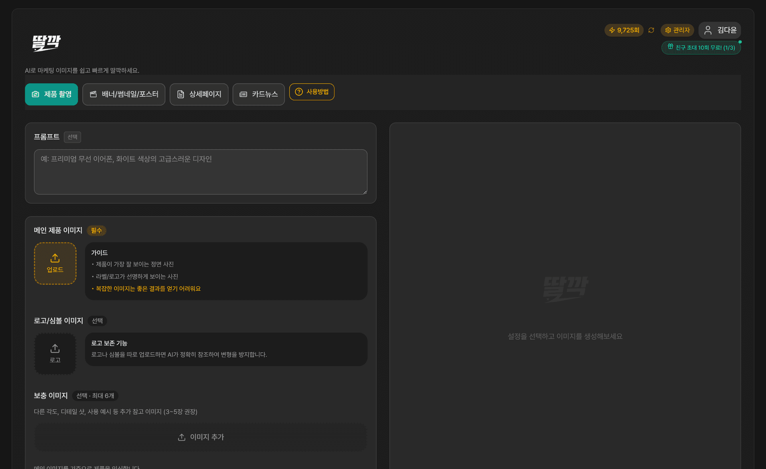
Task: Click the gift friend-invite banner
Action: click(x=701, y=48)
